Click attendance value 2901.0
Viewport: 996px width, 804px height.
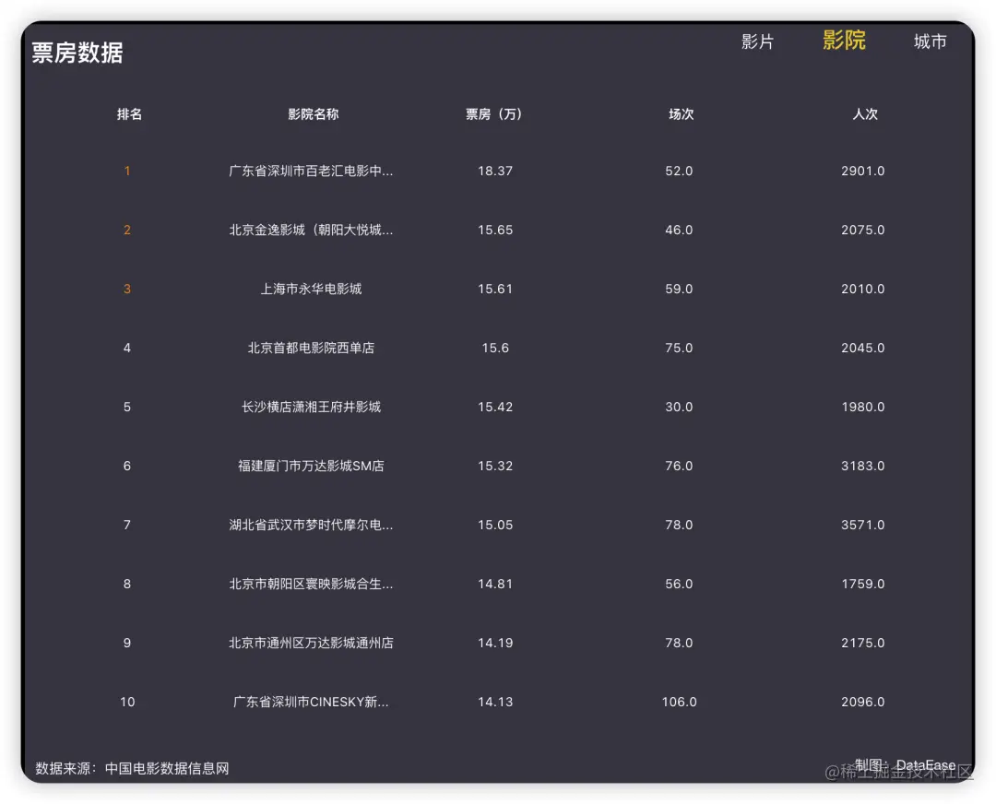862,171
